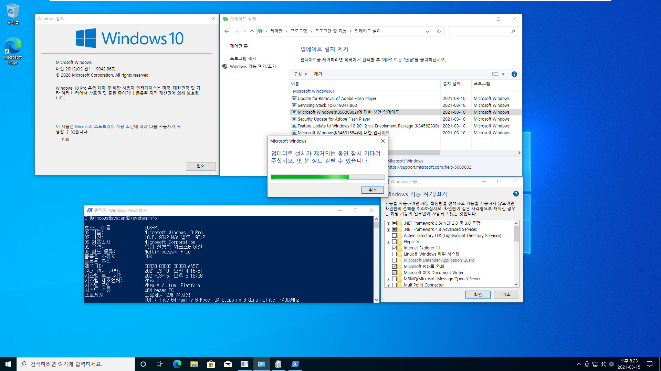Expand the Hyper-V tree node
Screen dimensions: 661x371
[388, 242]
